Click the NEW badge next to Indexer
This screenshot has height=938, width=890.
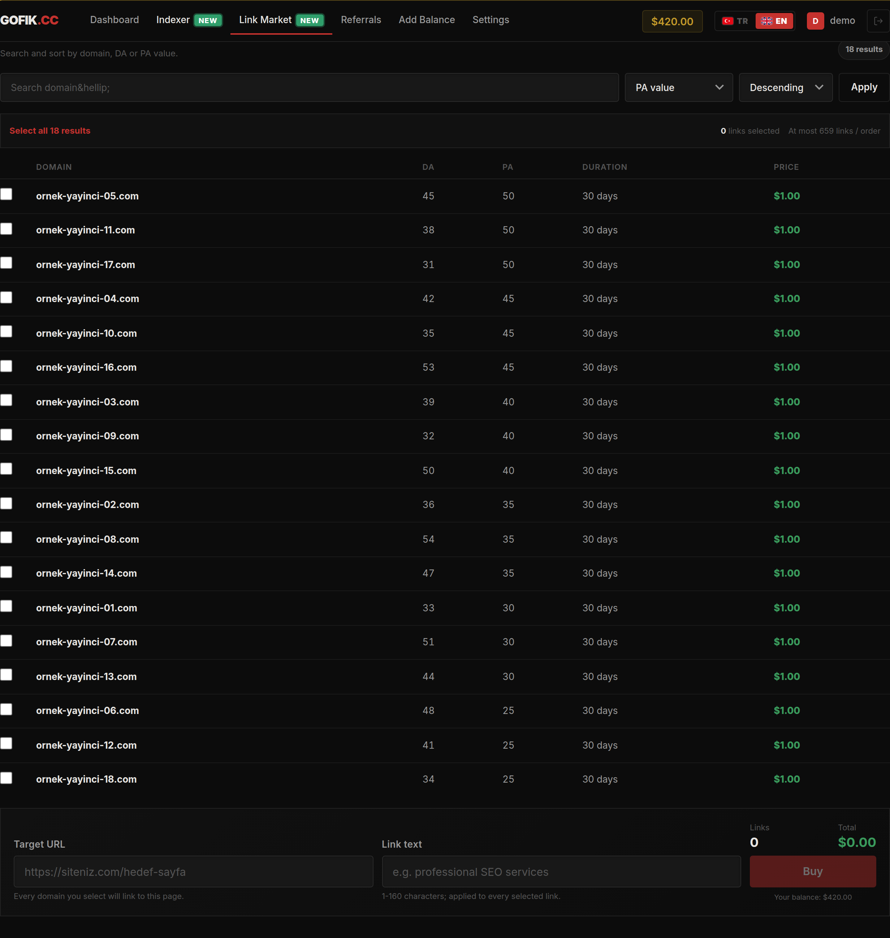(x=208, y=20)
